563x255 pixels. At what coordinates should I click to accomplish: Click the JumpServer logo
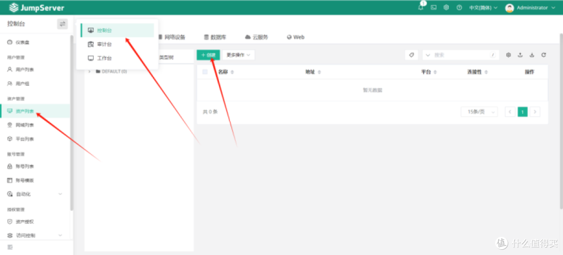tap(36, 7)
